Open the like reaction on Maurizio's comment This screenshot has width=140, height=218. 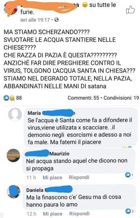click(129, 175)
